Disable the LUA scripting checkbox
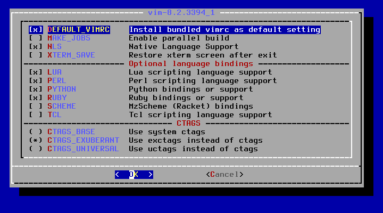Image resolution: width=383 pixels, height=213 pixels. (x=36, y=72)
